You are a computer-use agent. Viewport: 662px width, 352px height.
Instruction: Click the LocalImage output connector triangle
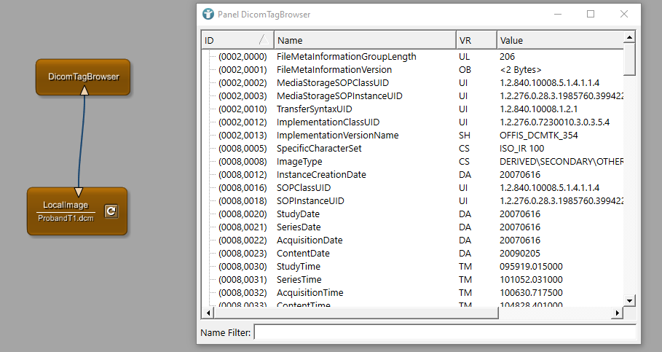coord(79,192)
